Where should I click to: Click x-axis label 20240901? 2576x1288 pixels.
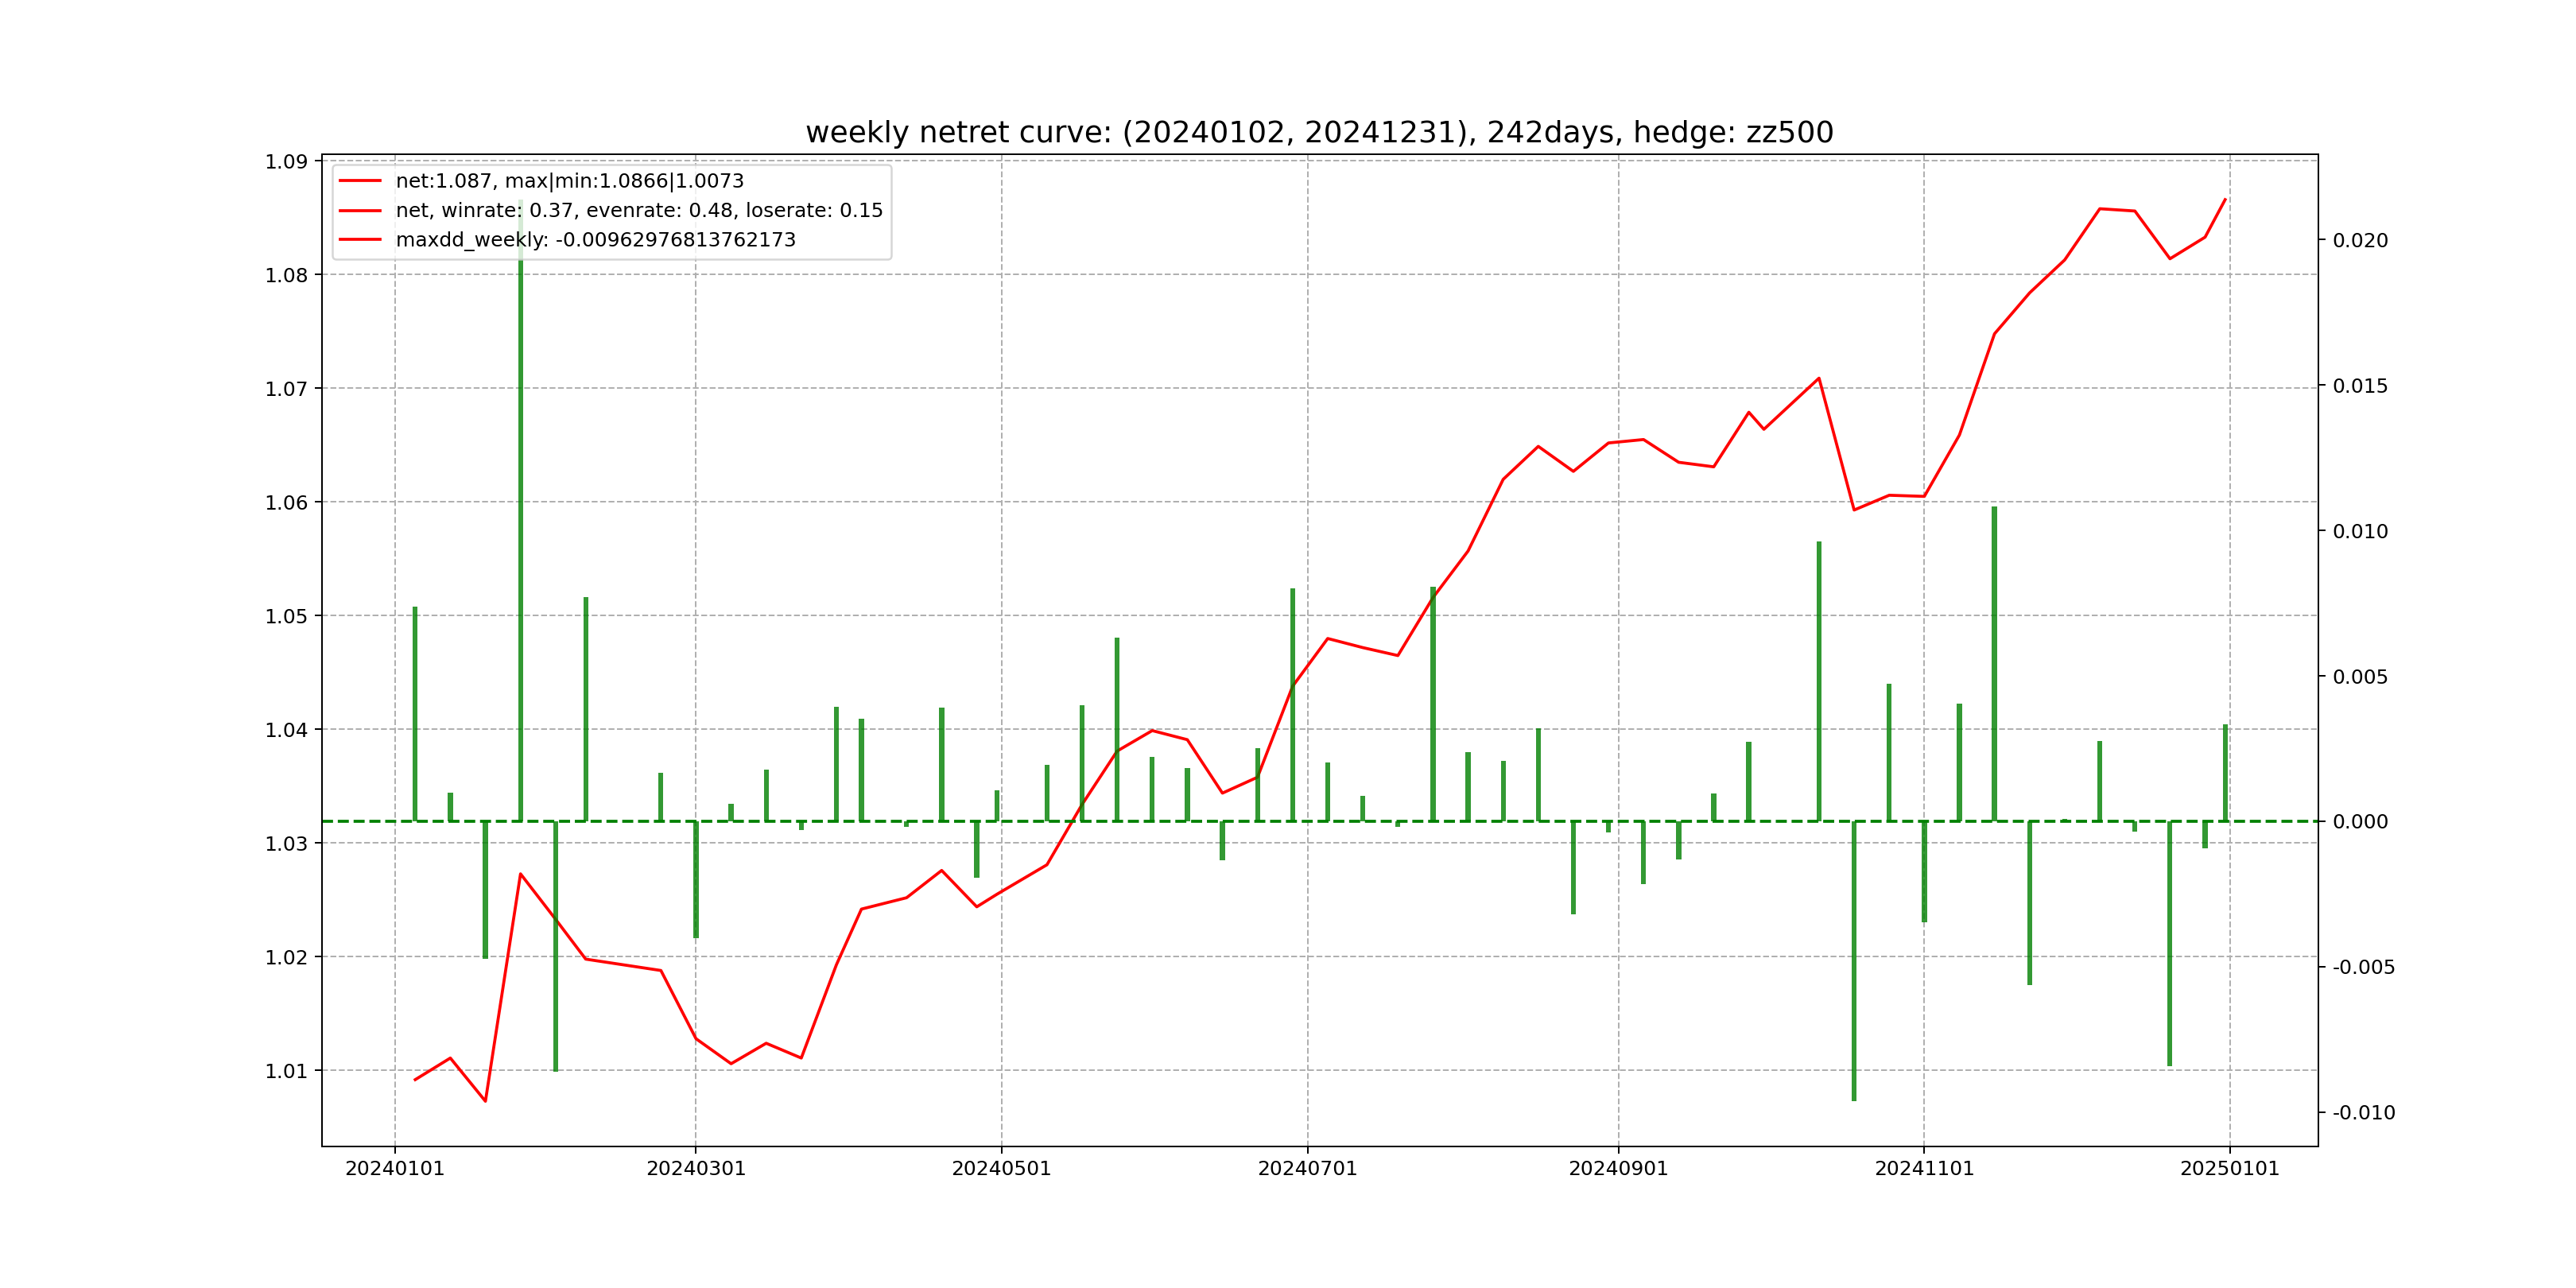coord(1618,1169)
